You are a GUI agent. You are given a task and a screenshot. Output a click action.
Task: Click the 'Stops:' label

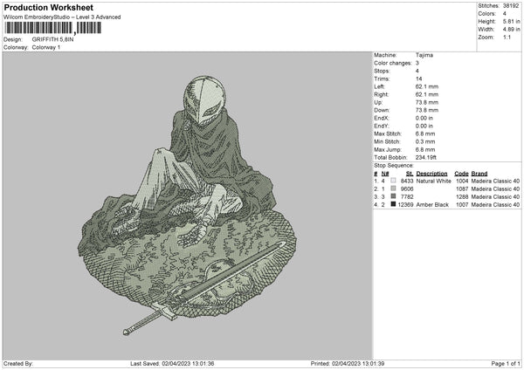382,71
